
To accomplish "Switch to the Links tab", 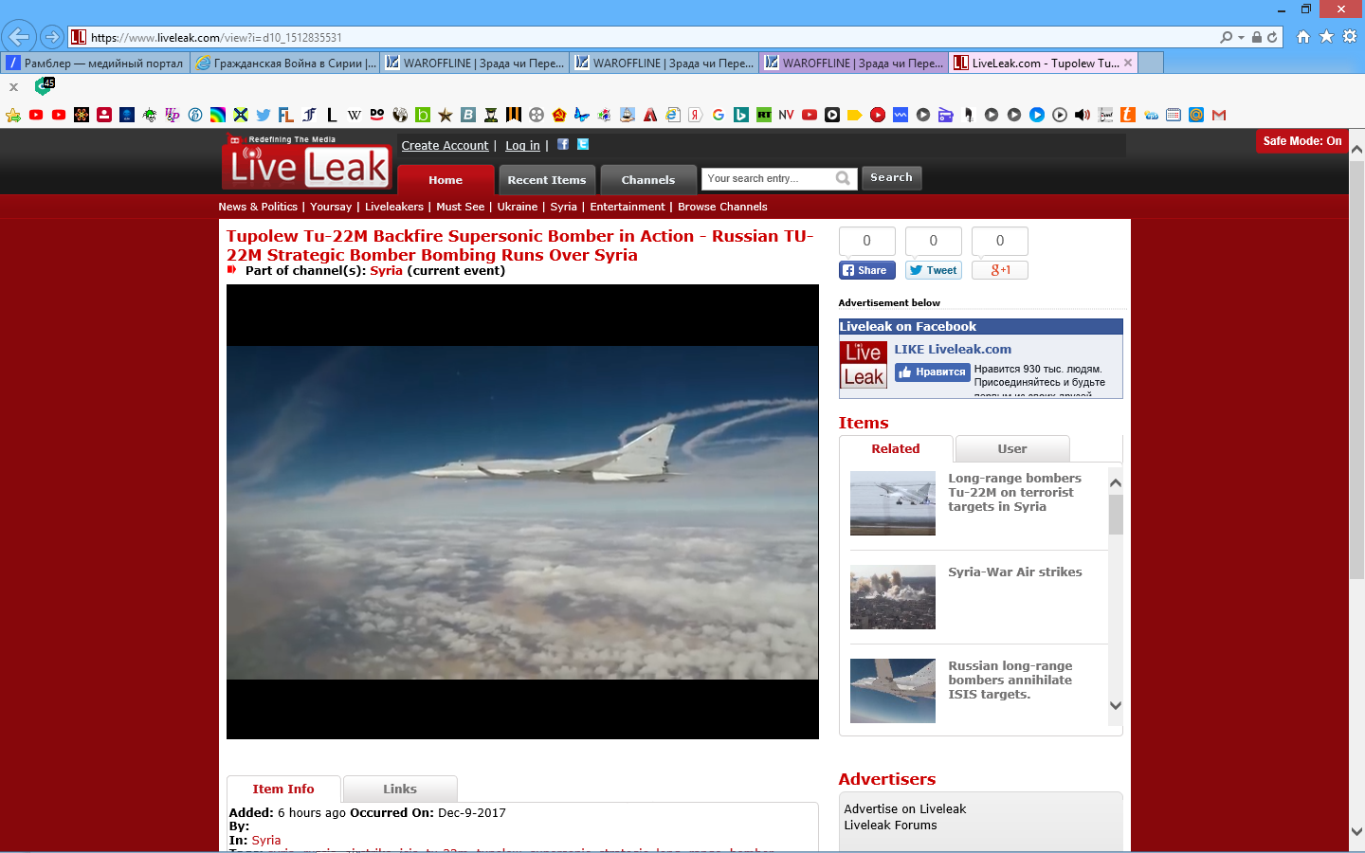I will tap(399, 789).
